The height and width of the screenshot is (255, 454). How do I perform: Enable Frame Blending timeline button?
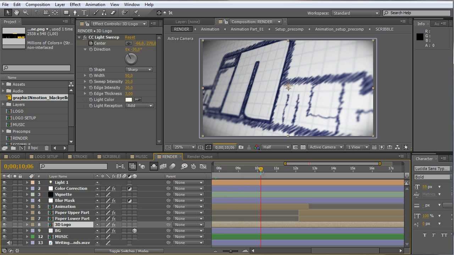163,166
